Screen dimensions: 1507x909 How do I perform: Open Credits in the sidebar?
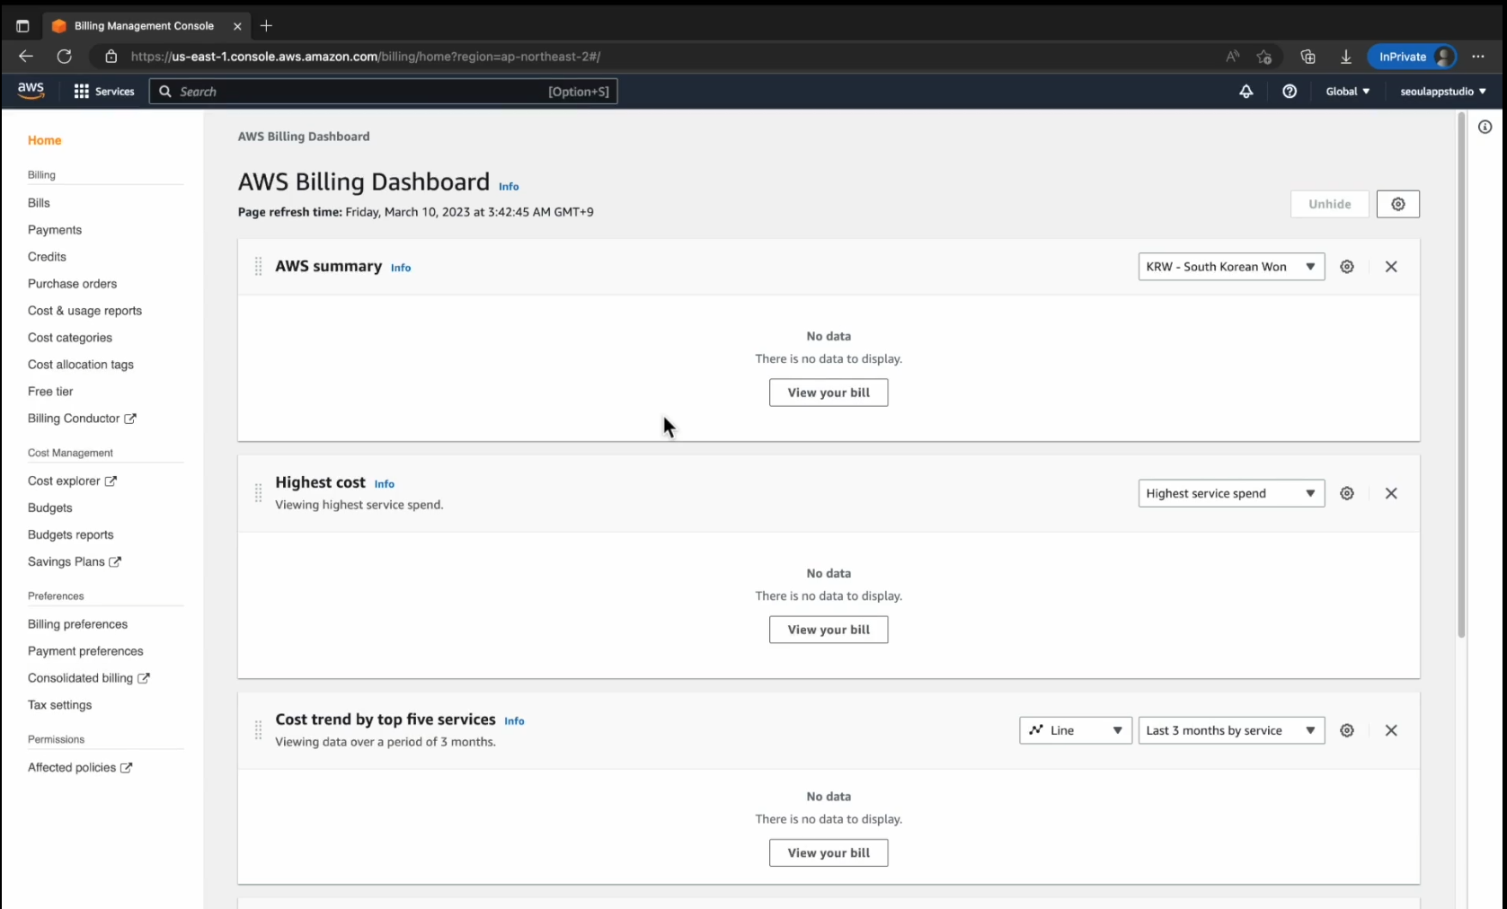click(x=47, y=257)
